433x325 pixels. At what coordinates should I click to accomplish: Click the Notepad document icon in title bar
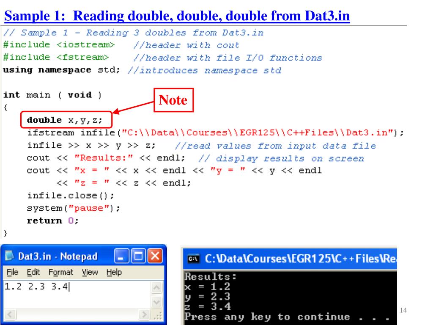(x=9, y=256)
